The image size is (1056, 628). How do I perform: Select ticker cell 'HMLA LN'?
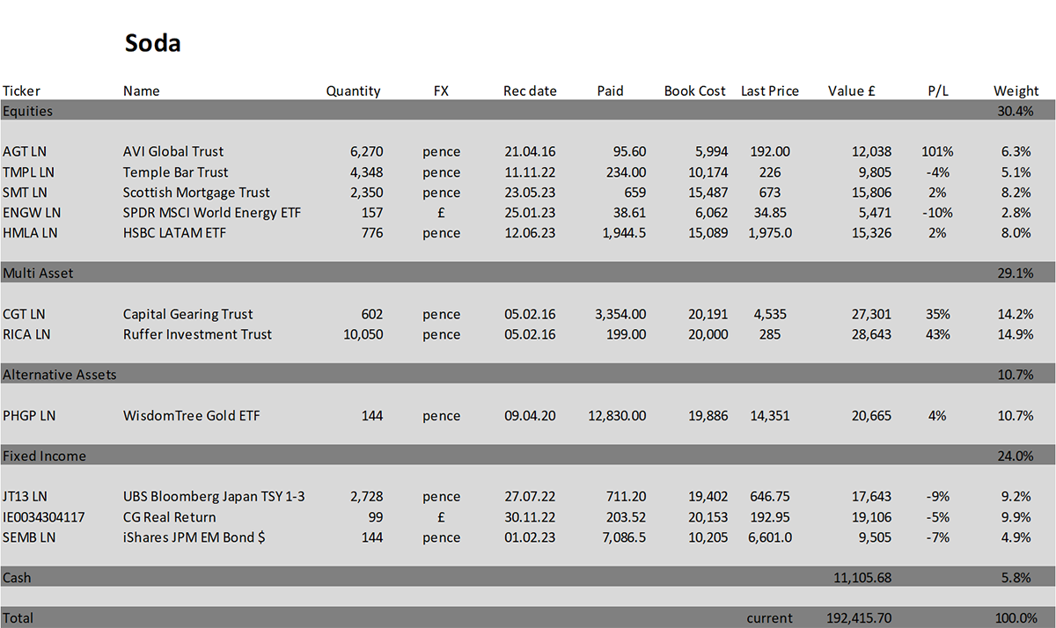29,233
